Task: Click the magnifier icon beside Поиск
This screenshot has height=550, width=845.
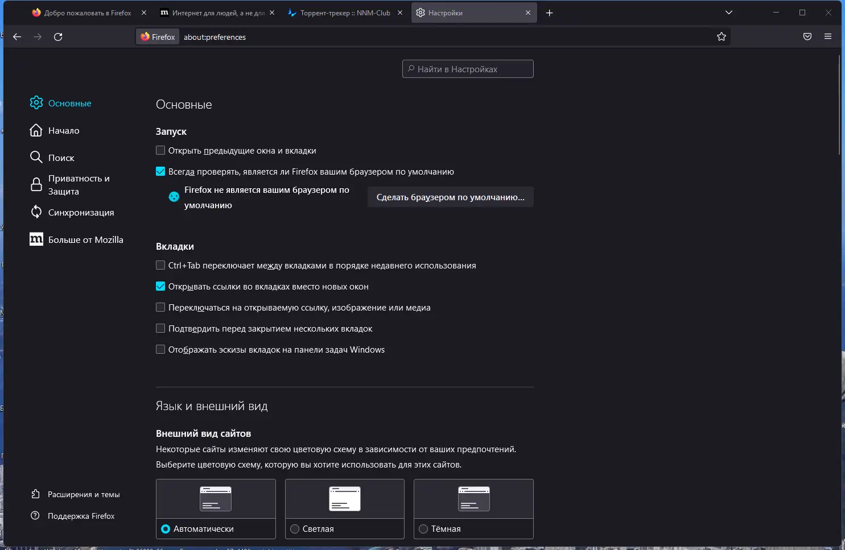Action: coord(36,158)
